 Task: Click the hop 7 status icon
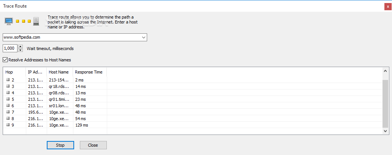point(8,112)
